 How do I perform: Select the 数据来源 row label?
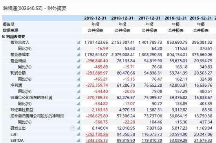pos(11,30)
